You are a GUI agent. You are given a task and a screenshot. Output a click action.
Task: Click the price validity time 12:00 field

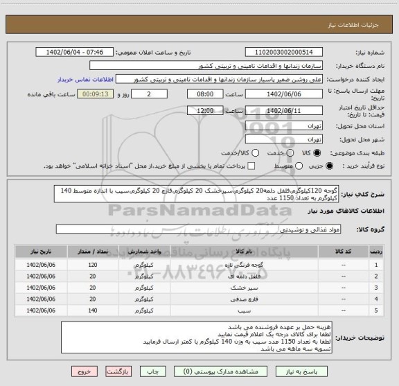coord(205,110)
